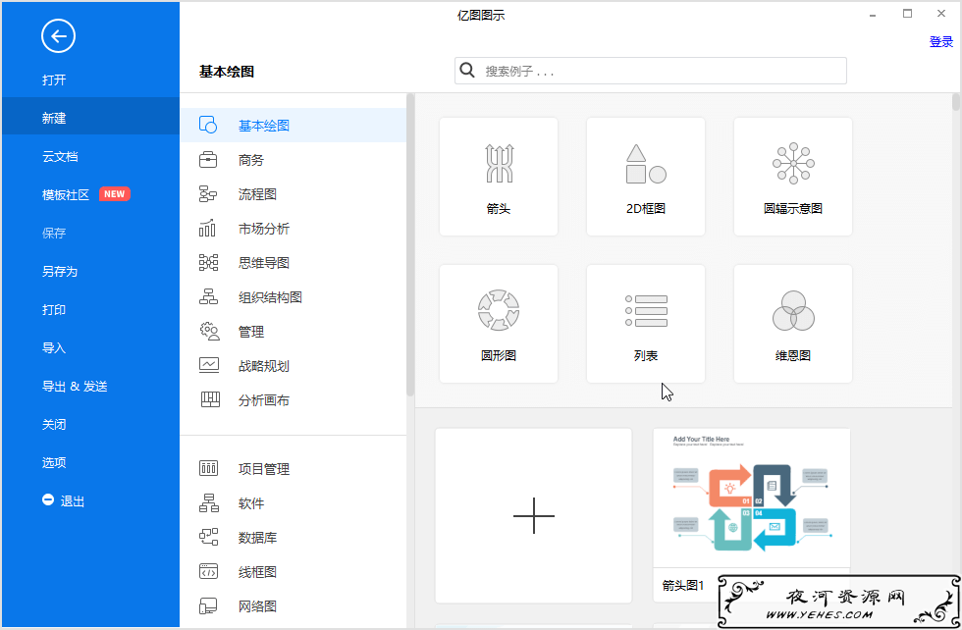The width and height of the screenshot is (962, 630).
Task: Click the 战略规划 chart icon
Action: (x=208, y=366)
